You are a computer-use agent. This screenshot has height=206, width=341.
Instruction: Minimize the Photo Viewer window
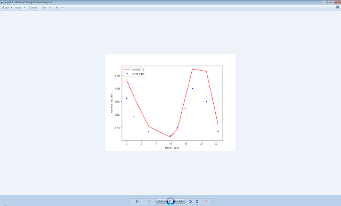point(324,2)
